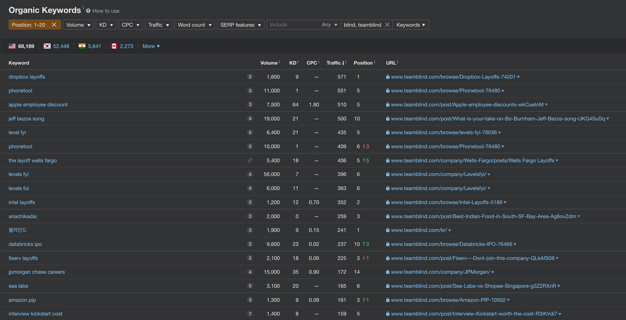Clear the blind, teamblind keyword filter
Viewport: 626px width, 320px height.
pyautogui.click(x=387, y=25)
